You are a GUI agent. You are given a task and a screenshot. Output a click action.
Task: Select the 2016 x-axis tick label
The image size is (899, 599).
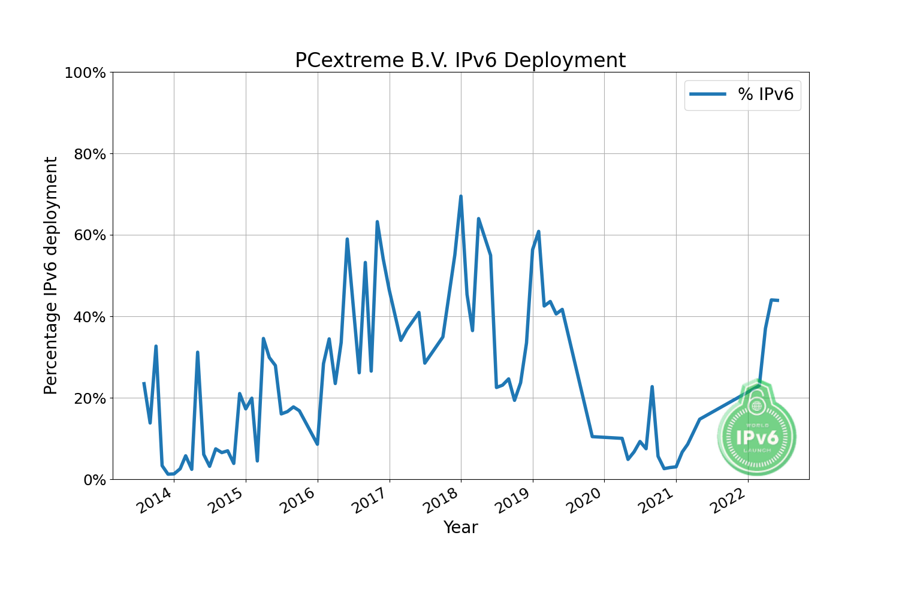pyautogui.click(x=298, y=501)
